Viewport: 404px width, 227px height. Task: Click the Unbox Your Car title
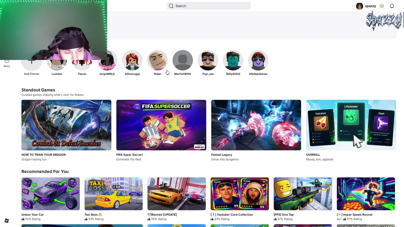click(x=33, y=215)
